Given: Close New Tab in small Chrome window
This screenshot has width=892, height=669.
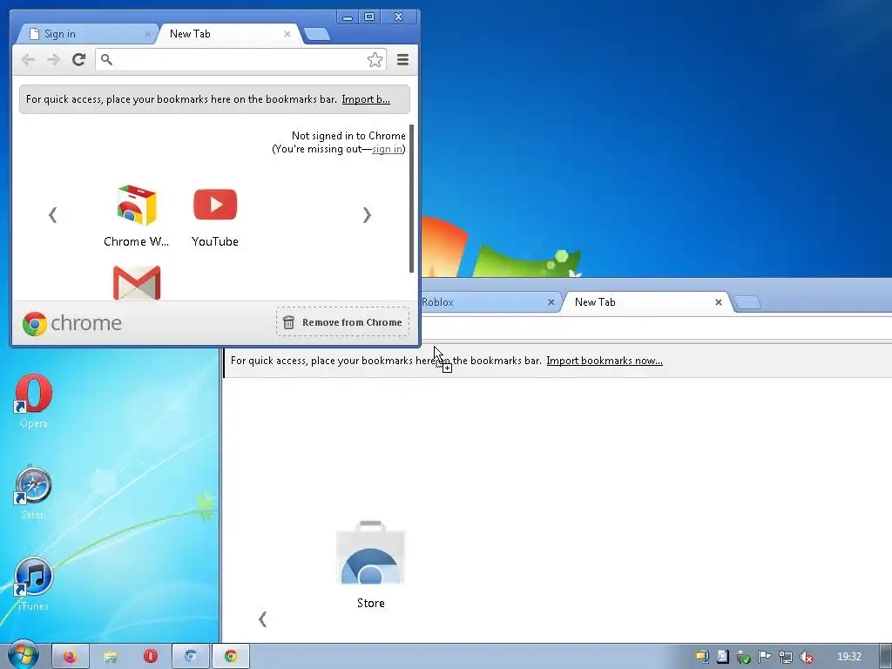Looking at the screenshot, I should 287,34.
